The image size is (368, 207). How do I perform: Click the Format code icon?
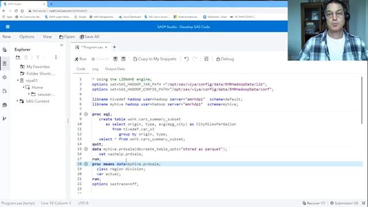[x=206, y=59]
